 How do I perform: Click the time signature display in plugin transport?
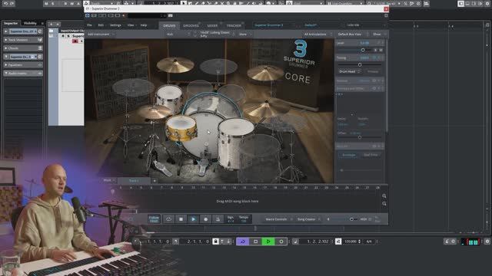231,219
